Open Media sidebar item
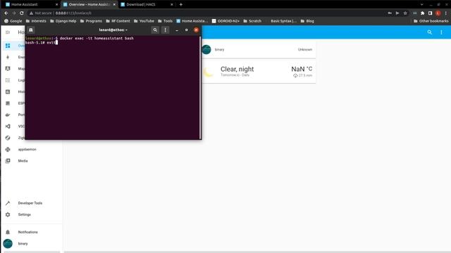The height and width of the screenshot is (253, 451). 32,161
